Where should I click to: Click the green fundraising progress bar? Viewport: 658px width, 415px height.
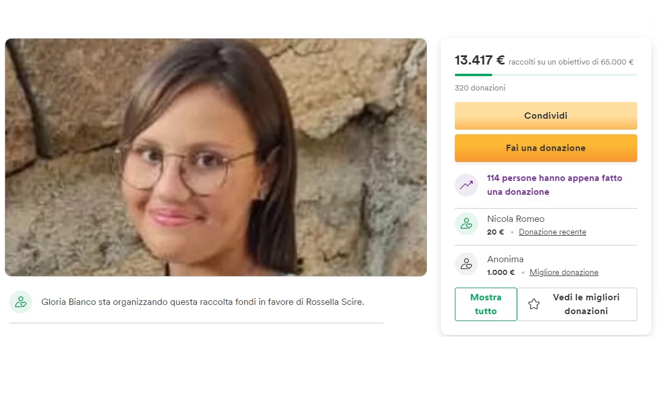[473, 75]
